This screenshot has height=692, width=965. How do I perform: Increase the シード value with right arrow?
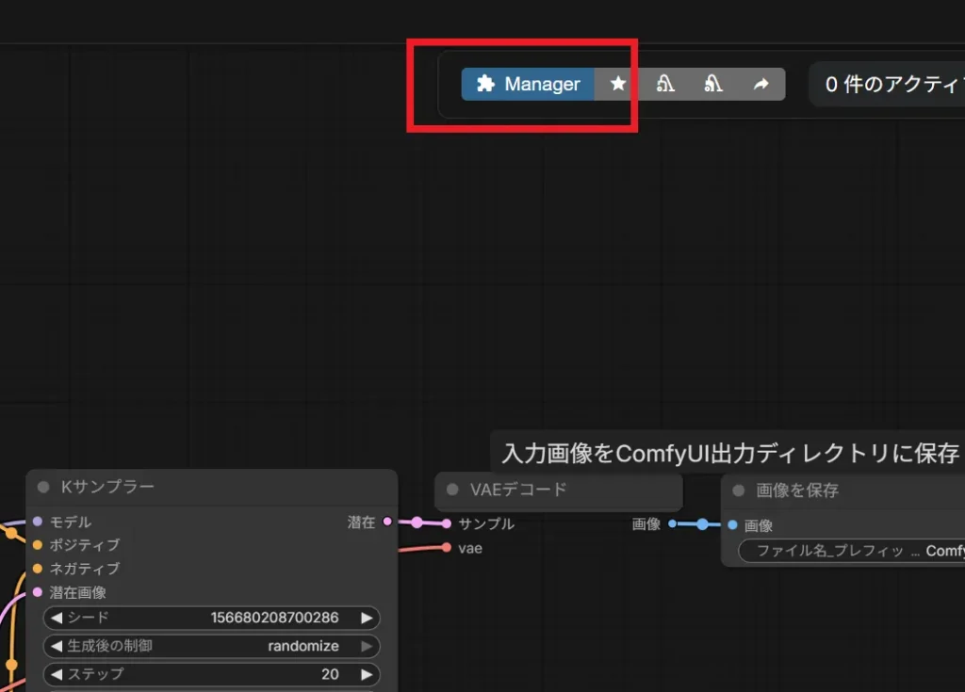(368, 618)
